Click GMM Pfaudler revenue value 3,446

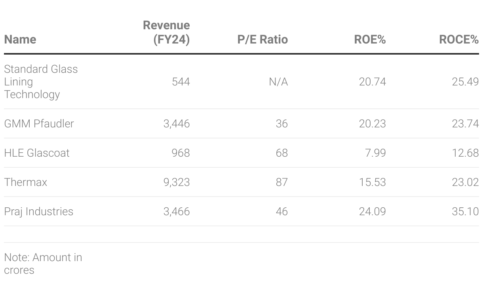point(177,124)
